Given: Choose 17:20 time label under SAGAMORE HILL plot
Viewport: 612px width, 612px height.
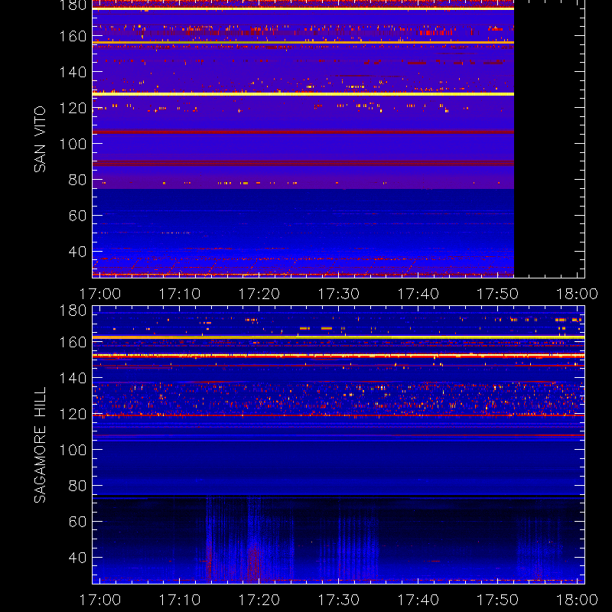Looking at the screenshot, I should tap(259, 600).
